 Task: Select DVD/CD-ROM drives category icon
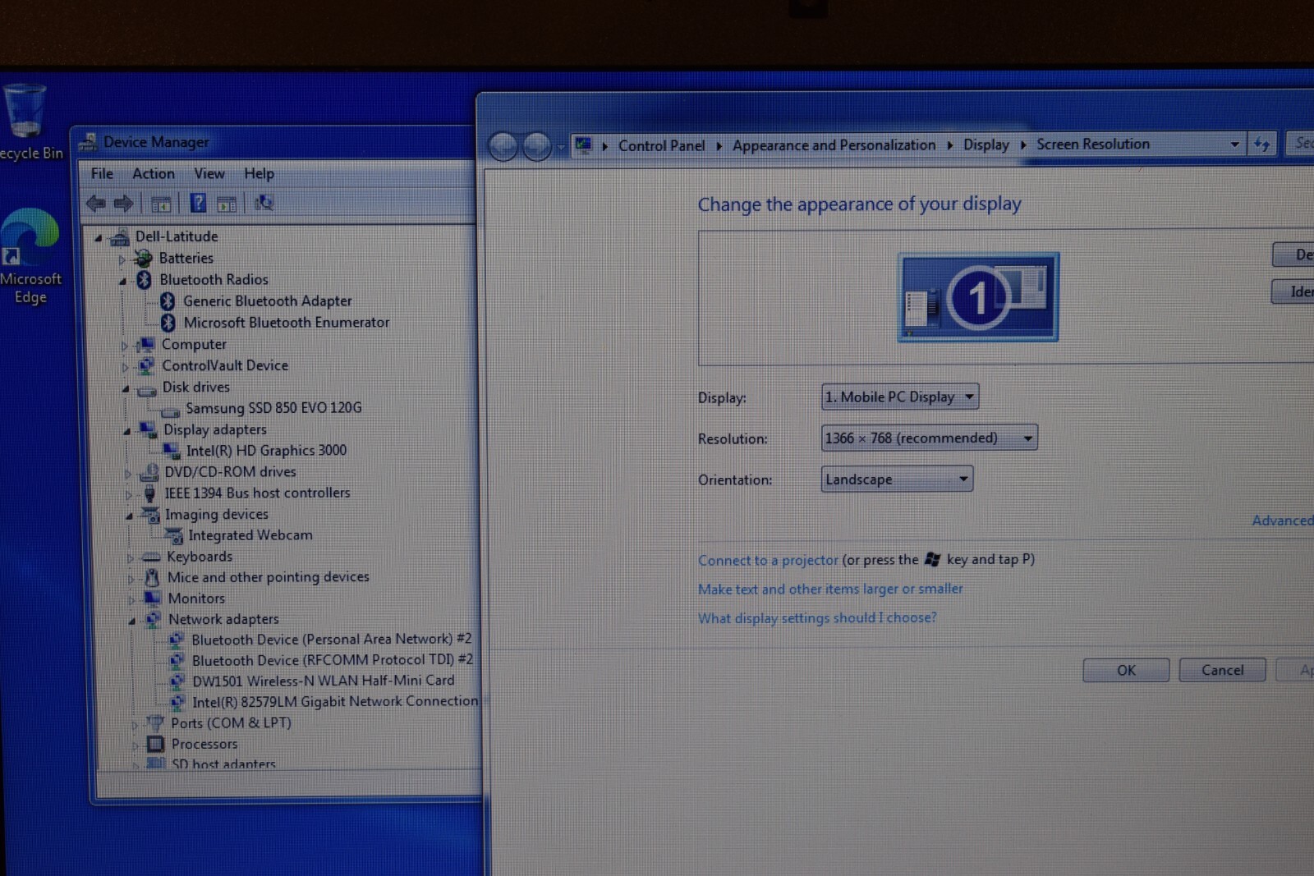coord(149,472)
